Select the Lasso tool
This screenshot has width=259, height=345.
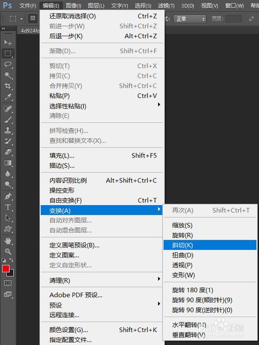coord(8,64)
